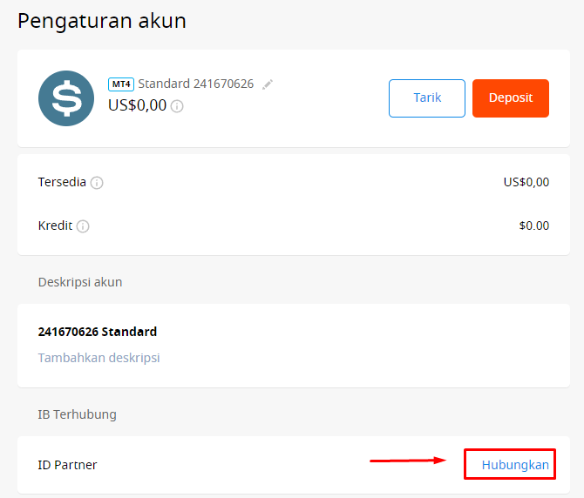Show the Tersedia info tooltip icon
This screenshot has width=584, height=498.
97,183
